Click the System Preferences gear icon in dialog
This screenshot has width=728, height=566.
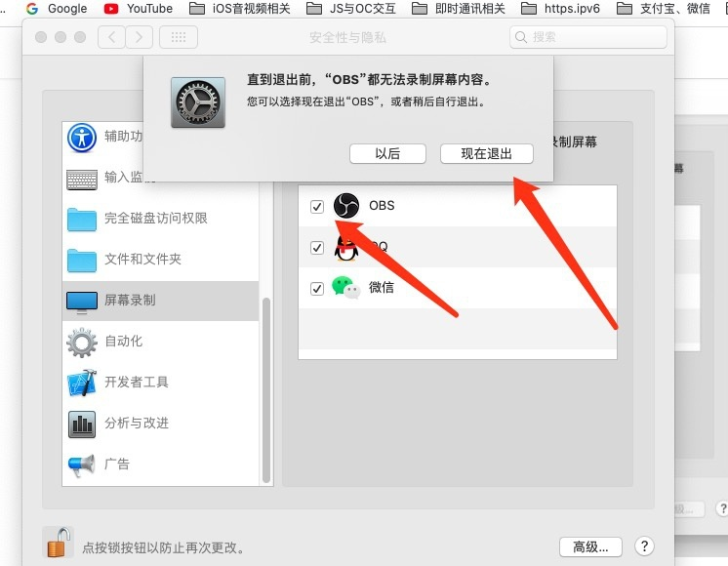click(x=198, y=102)
